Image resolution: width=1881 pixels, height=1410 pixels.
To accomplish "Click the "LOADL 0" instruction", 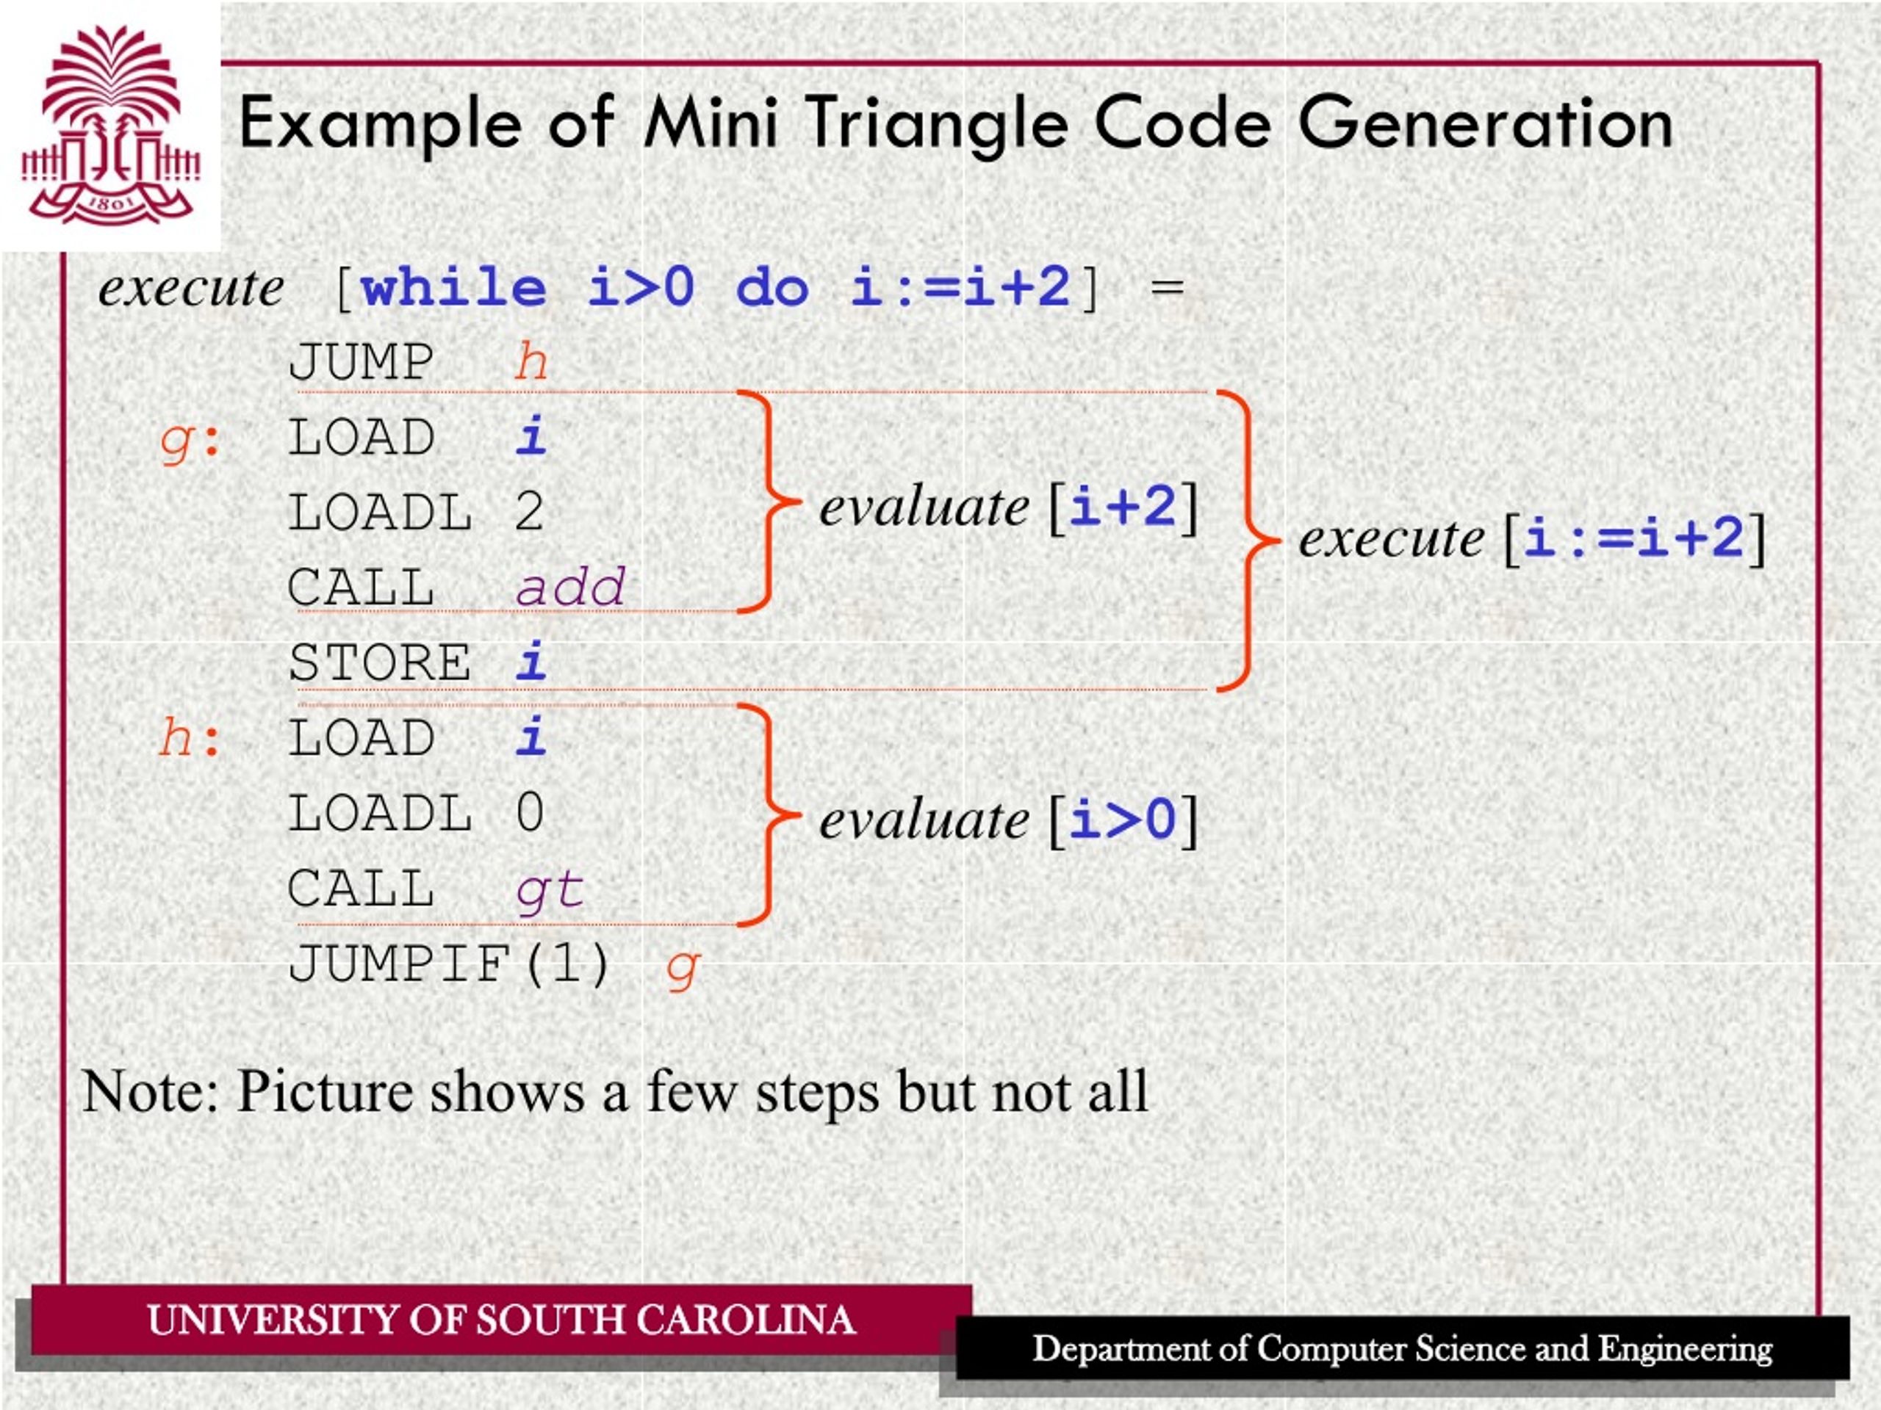I will (x=416, y=812).
